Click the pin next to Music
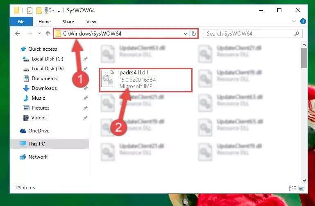Viewport: 315px width, 206px height. [x=86, y=98]
